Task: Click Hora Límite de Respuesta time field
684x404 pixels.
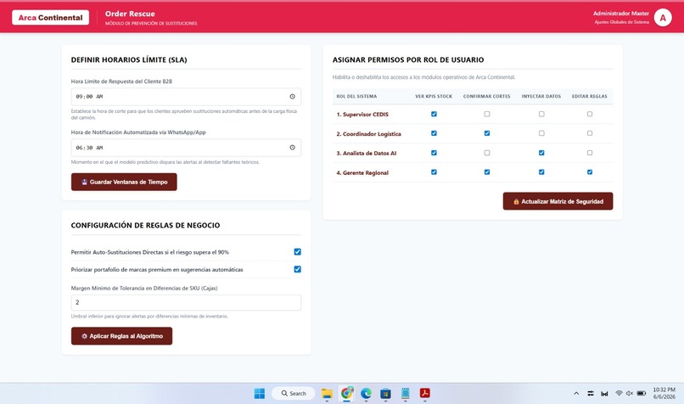Action: tap(186, 97)
